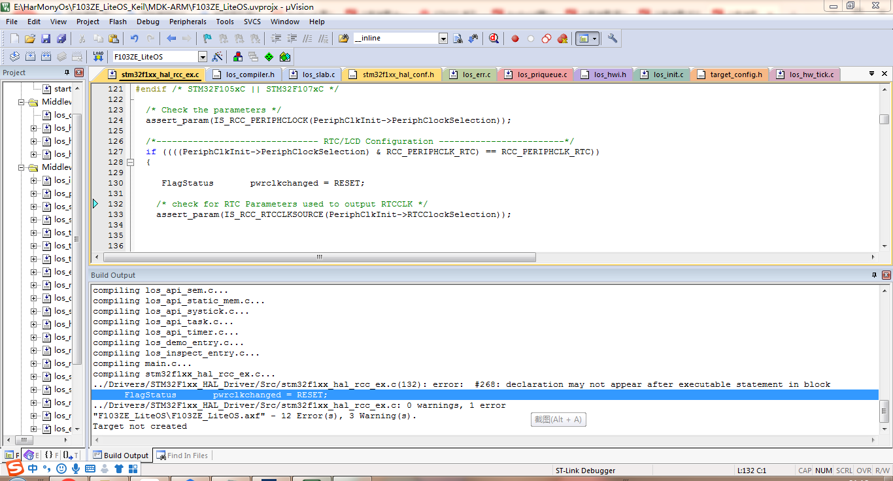893x481 pixels.
Task: Open the F103ZE_LiteOS target selection dropdown
Action: (203, 56)
